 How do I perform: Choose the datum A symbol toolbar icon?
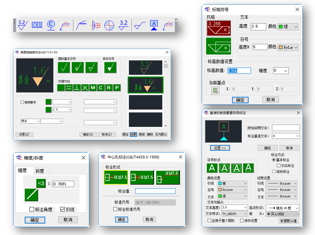154,25
